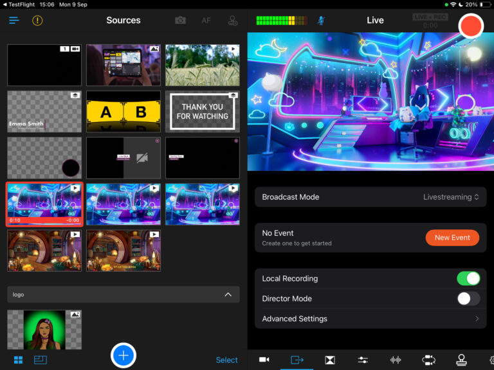Tap the remote guest icon in Sources header
Image resolution: width=494 pixels, height=370 pixels.
233,21
